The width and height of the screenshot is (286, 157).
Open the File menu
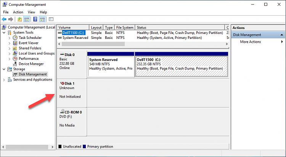point(6,12)
